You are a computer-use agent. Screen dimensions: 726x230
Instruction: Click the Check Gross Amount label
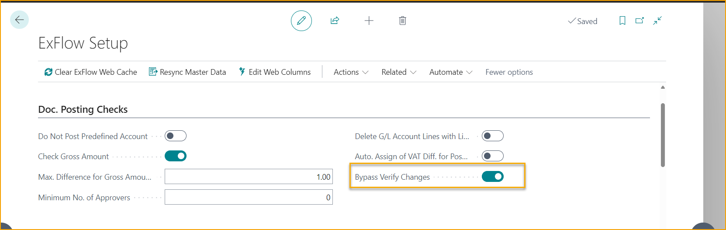73,157
